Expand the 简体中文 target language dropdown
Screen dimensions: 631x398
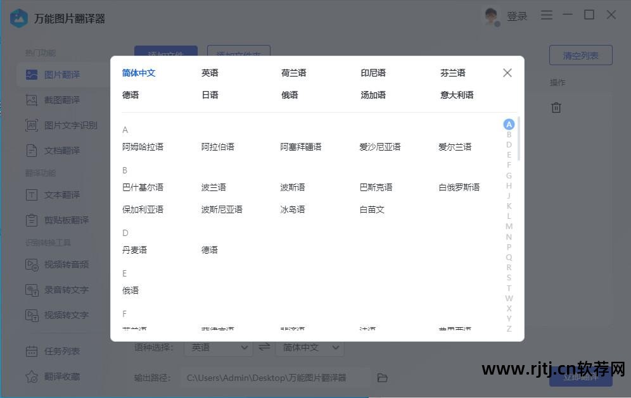310,347
